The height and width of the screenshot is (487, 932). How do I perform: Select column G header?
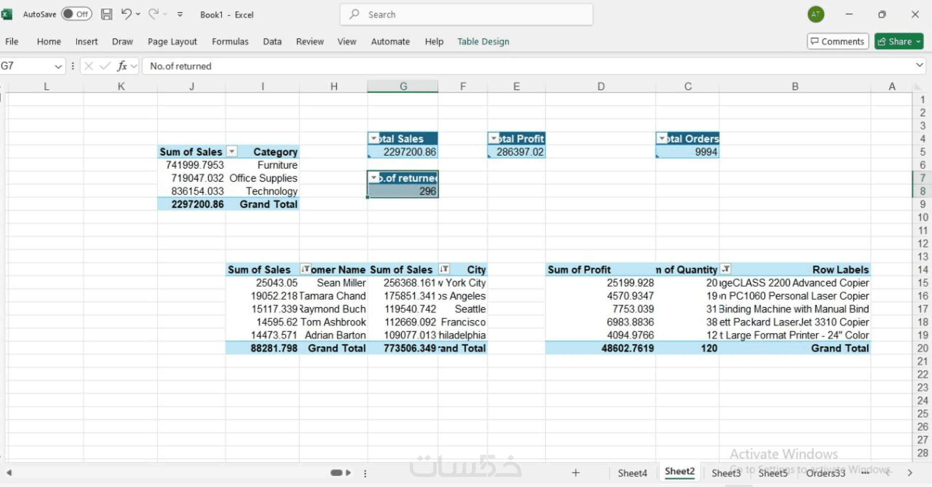[403, 86]
